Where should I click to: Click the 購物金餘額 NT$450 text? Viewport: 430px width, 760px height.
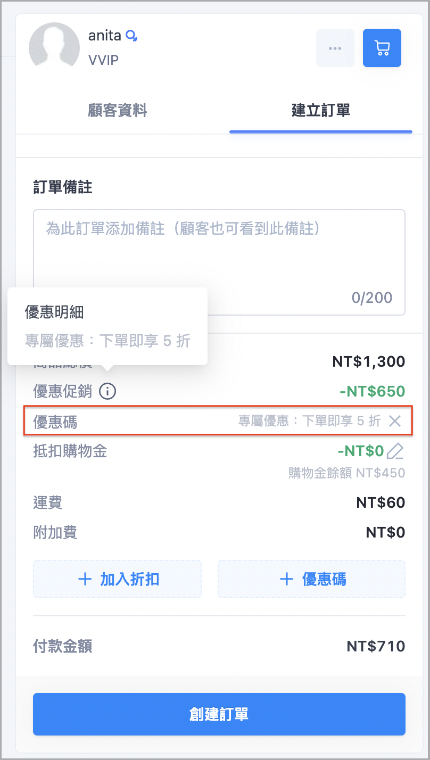coord(347,473)
